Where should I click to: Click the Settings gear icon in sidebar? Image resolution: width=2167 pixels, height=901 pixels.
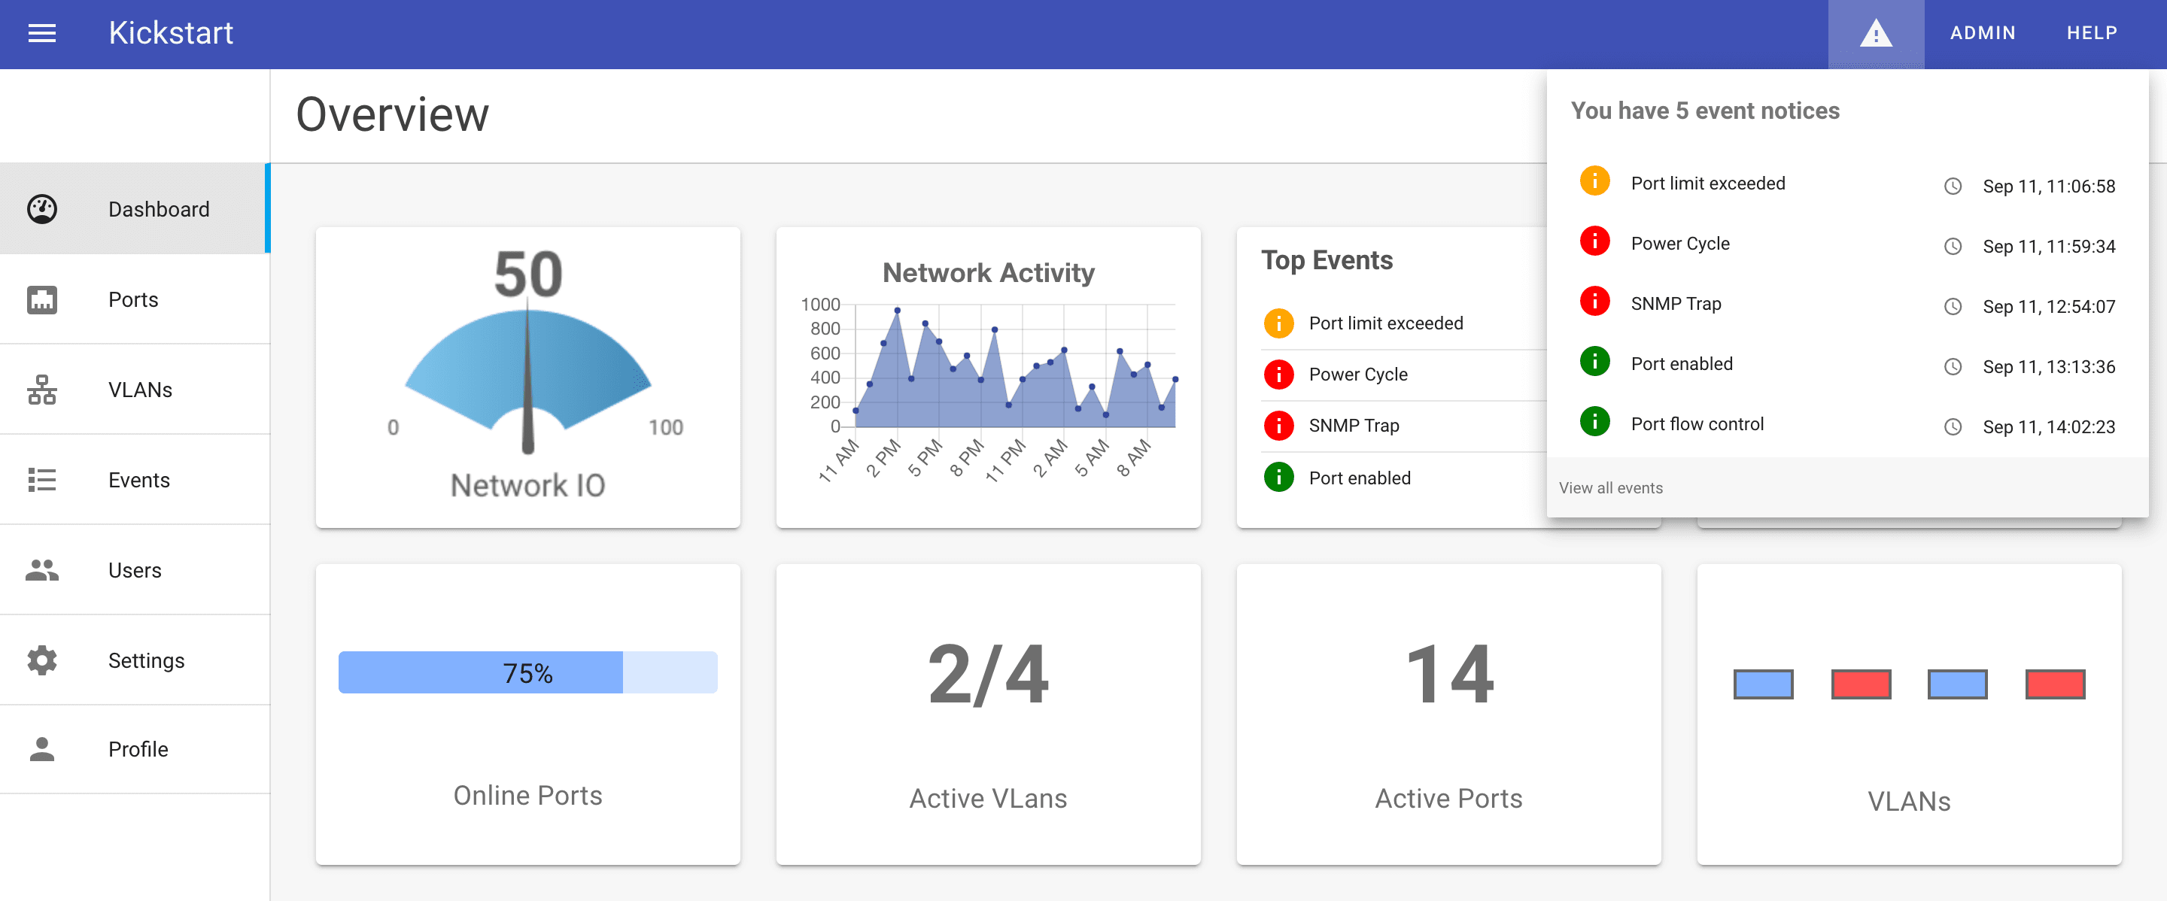pos(42,660)
